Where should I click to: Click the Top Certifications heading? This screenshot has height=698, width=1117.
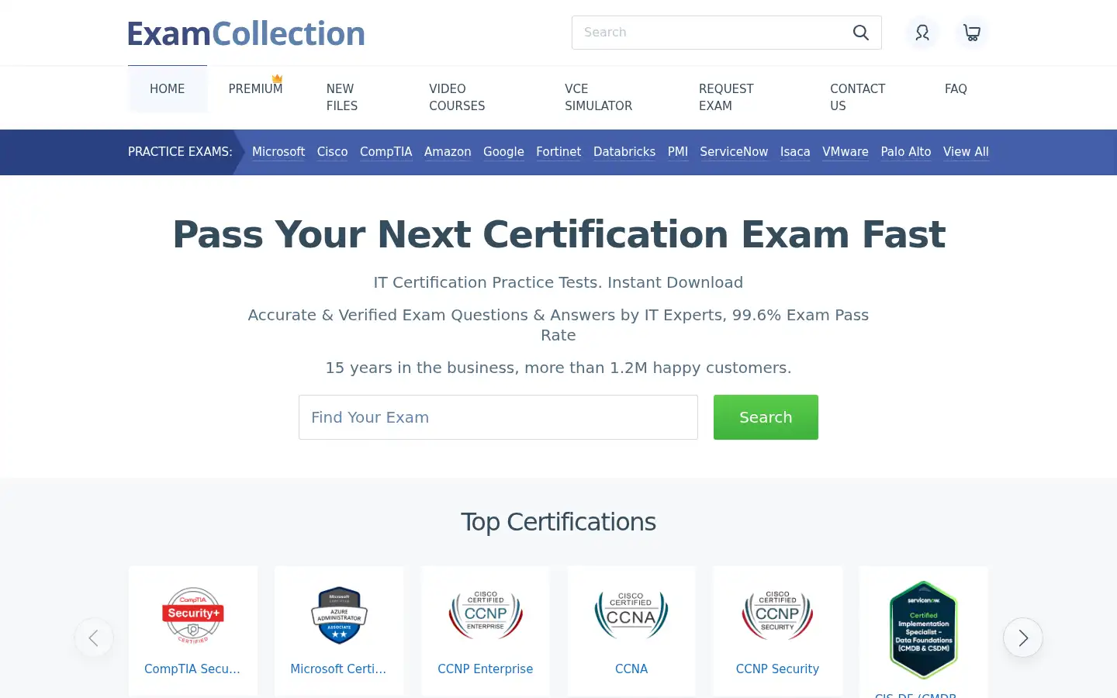coord(558,522)
